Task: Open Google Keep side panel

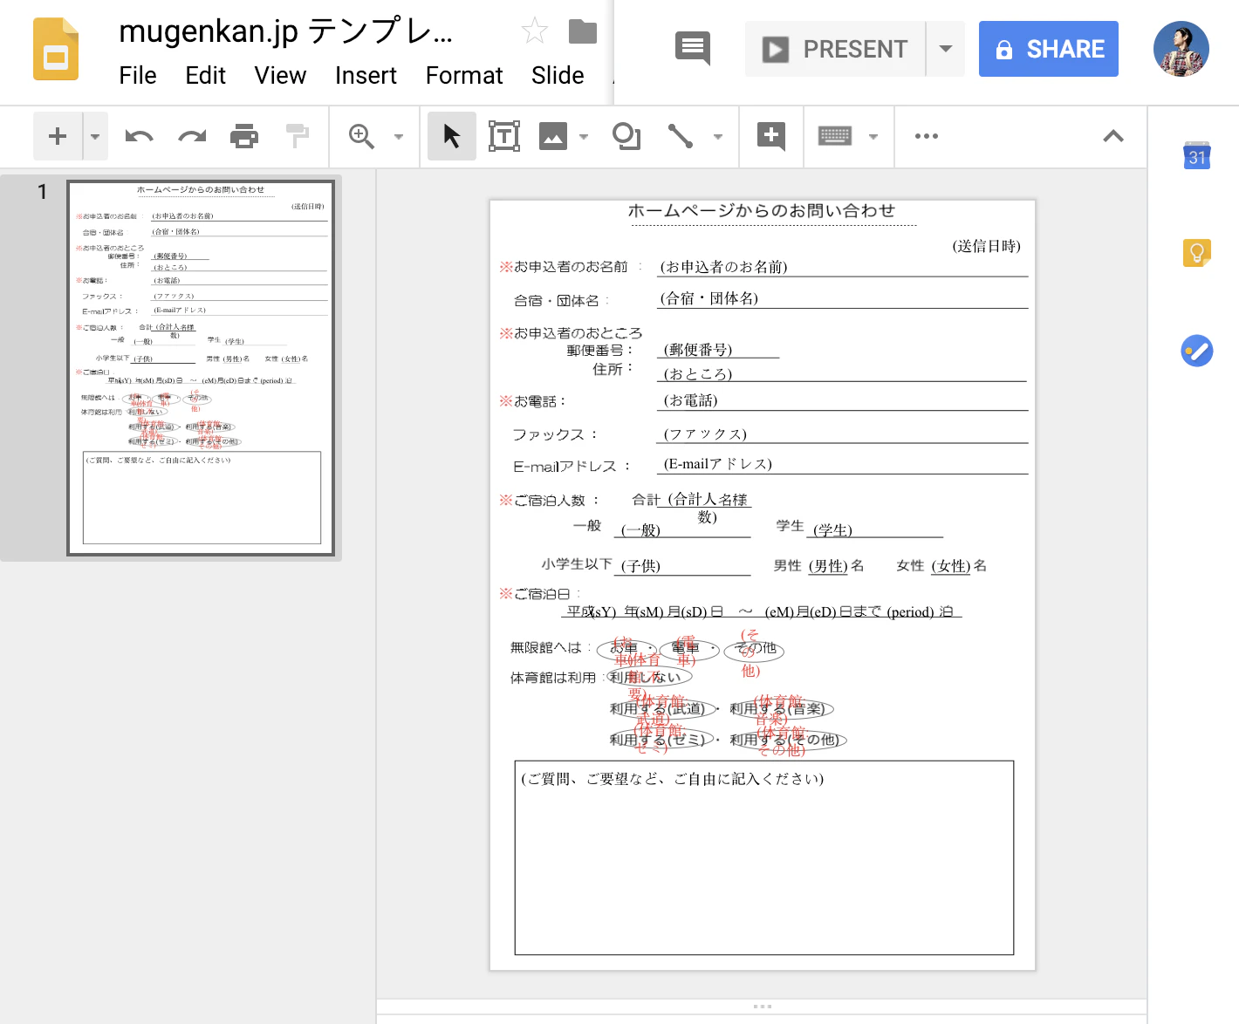Action: [1197, 253]
